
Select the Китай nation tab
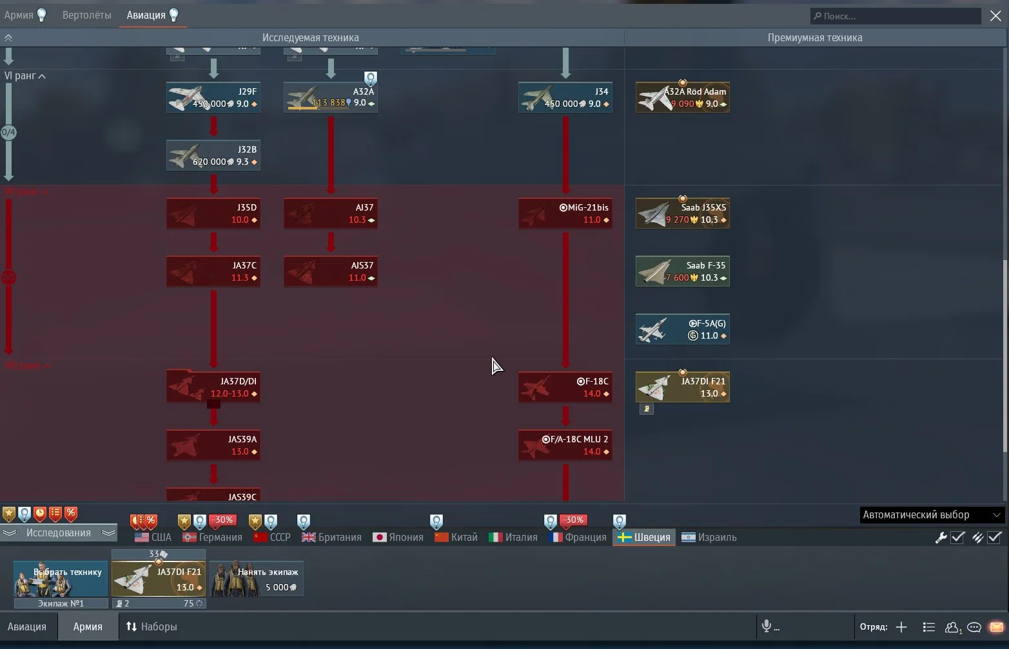tap(456, 538)
